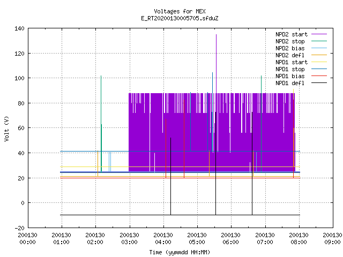Screen dimensions: 343x257
Task: Click the light blue NPD2 bias legend line
Action: click(319, 48)
